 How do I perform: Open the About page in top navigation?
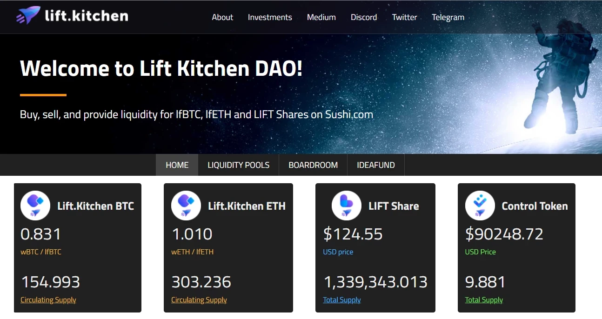pos(222,17)
